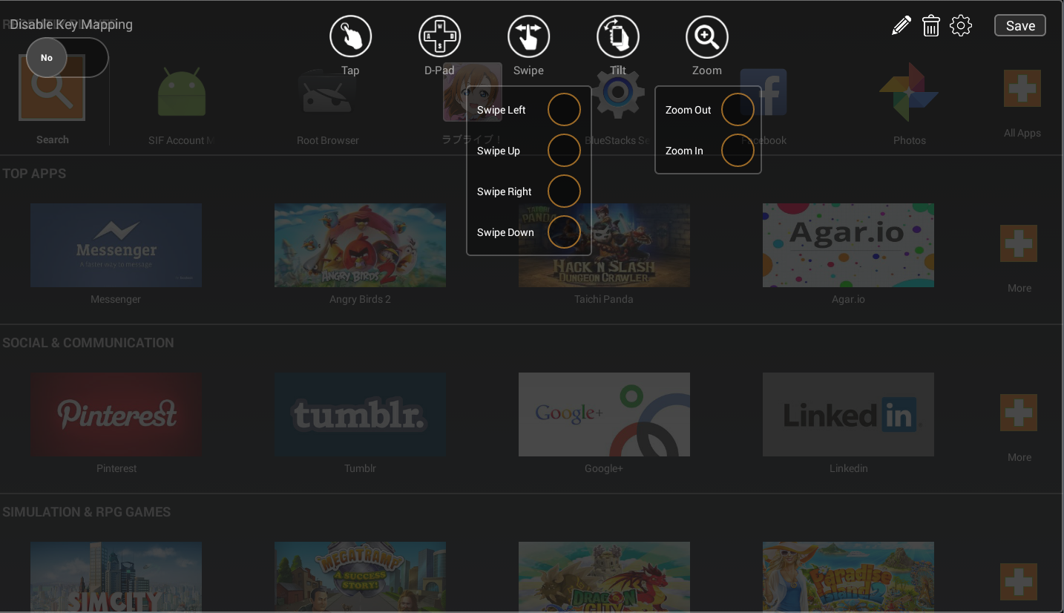1064x613 pixels.
Task: Open the Pinterest app thumbnail
Action: point(116,414)
